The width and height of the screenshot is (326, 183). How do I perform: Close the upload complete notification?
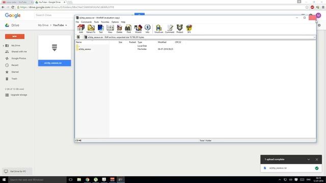pos(317,160)
